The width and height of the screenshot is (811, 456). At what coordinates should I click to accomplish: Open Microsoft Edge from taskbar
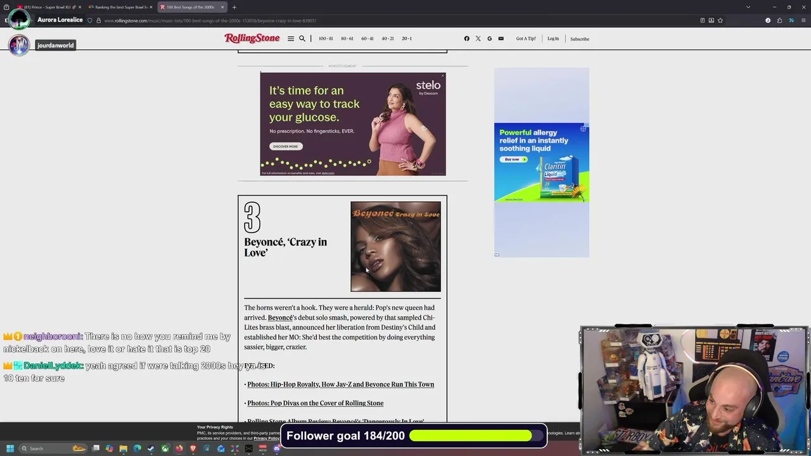pos(137,448)
